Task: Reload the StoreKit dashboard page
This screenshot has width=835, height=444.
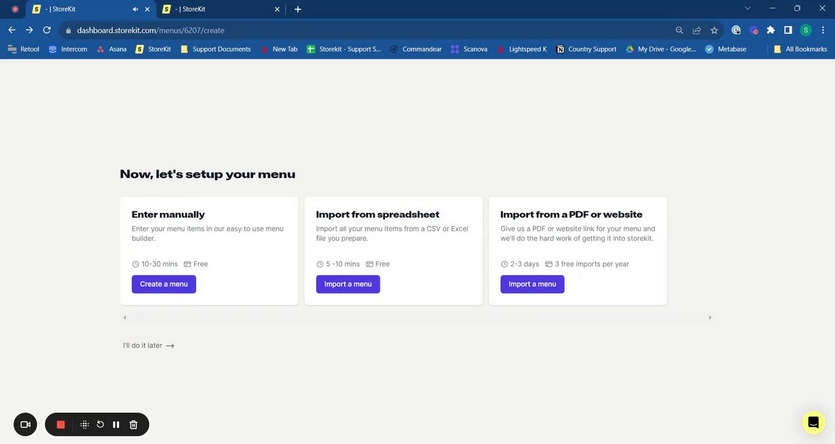Action: 47,30
